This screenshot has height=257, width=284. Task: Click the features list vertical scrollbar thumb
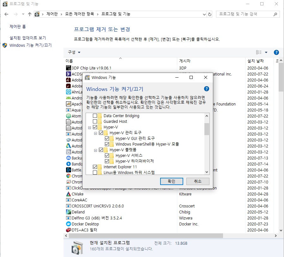pos(207,129)
